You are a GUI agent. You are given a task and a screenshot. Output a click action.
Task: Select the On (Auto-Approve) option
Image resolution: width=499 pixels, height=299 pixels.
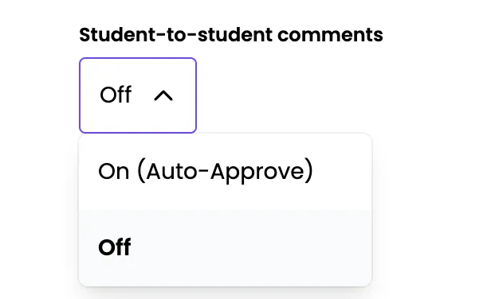pyautogui.click(x=226, y=172)
